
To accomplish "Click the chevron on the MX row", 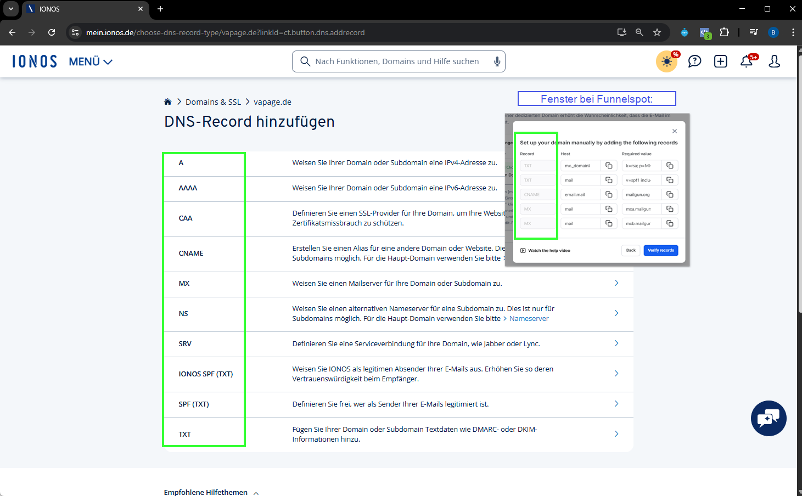I will pos(616,283).
